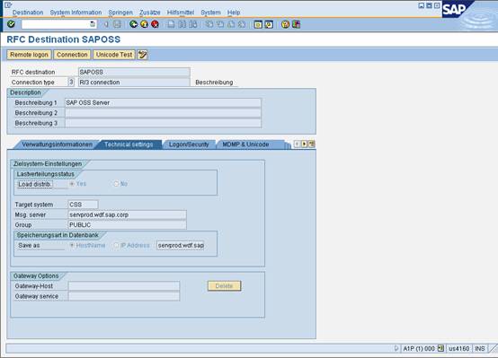The width and height of the screenshot is (498, 358).
Task: Click the Unicode Test button
Action: (x=114, y=55)
